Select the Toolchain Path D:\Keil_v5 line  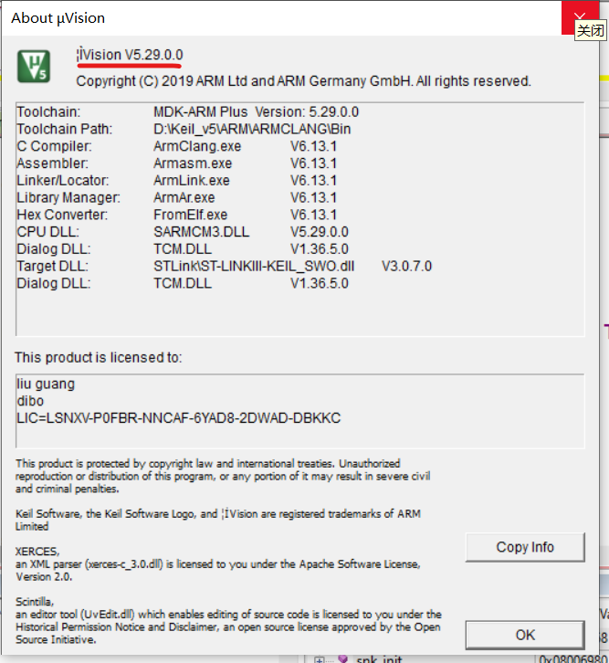pos(184,129)
